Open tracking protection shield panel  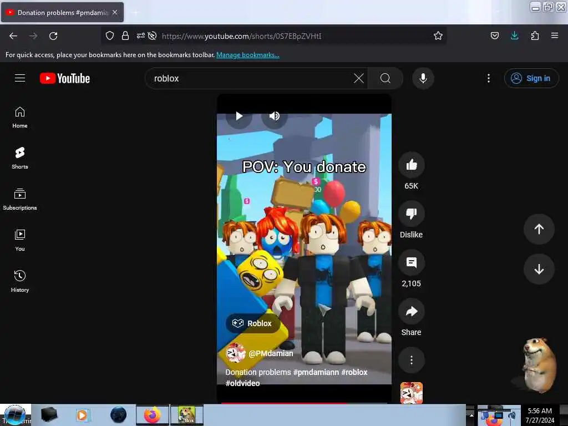110,35
